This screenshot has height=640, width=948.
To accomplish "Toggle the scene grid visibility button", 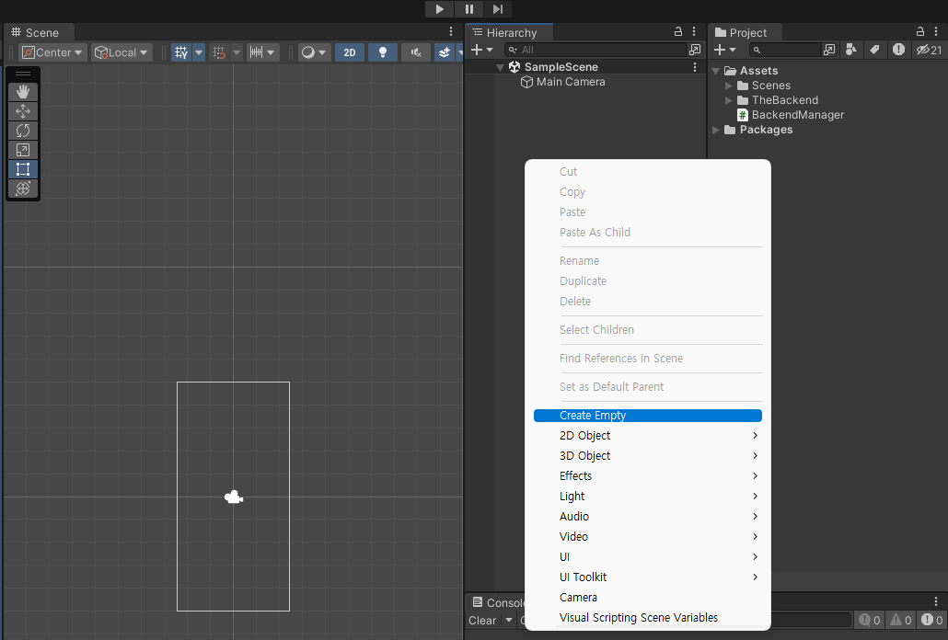I will [x=181, y=52].
